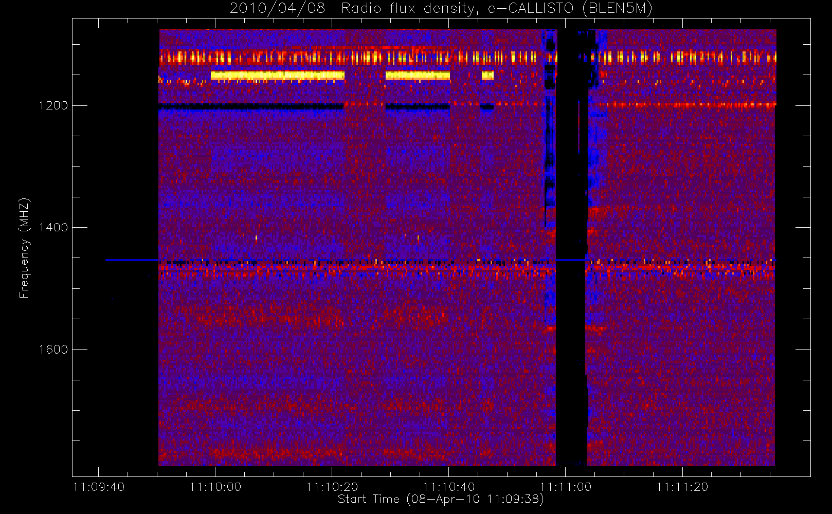
Task: Click the blue horizontal line left of the spectrogram
Action: tap(132, 260)
